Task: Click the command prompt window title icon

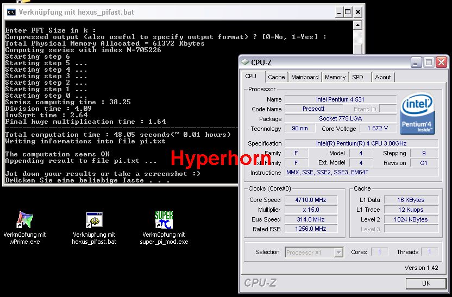Action: click(11, 12)
